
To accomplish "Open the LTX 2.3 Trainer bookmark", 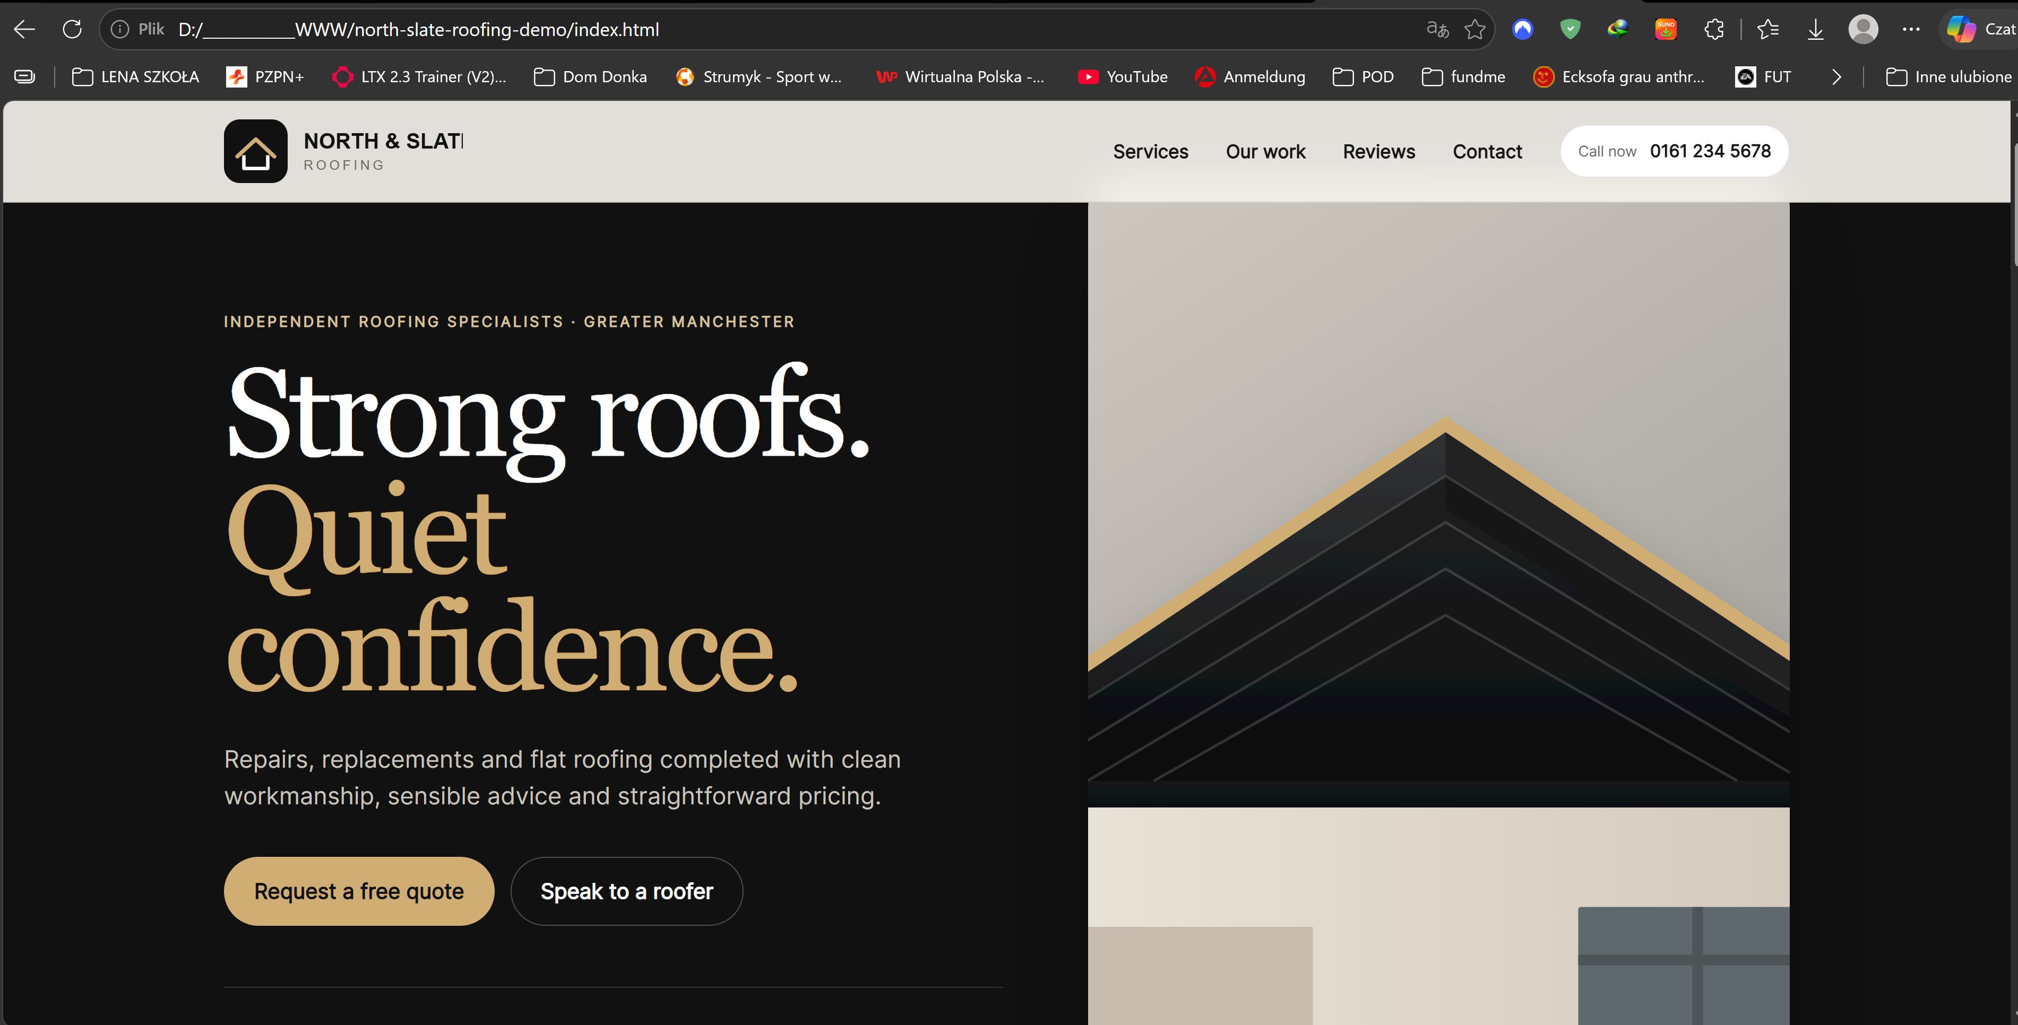I will point(420,77).
